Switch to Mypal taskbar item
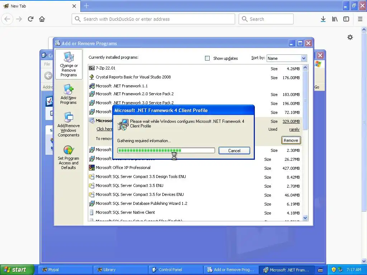Viewport: 367px width, 275px height. click(65, 270)
